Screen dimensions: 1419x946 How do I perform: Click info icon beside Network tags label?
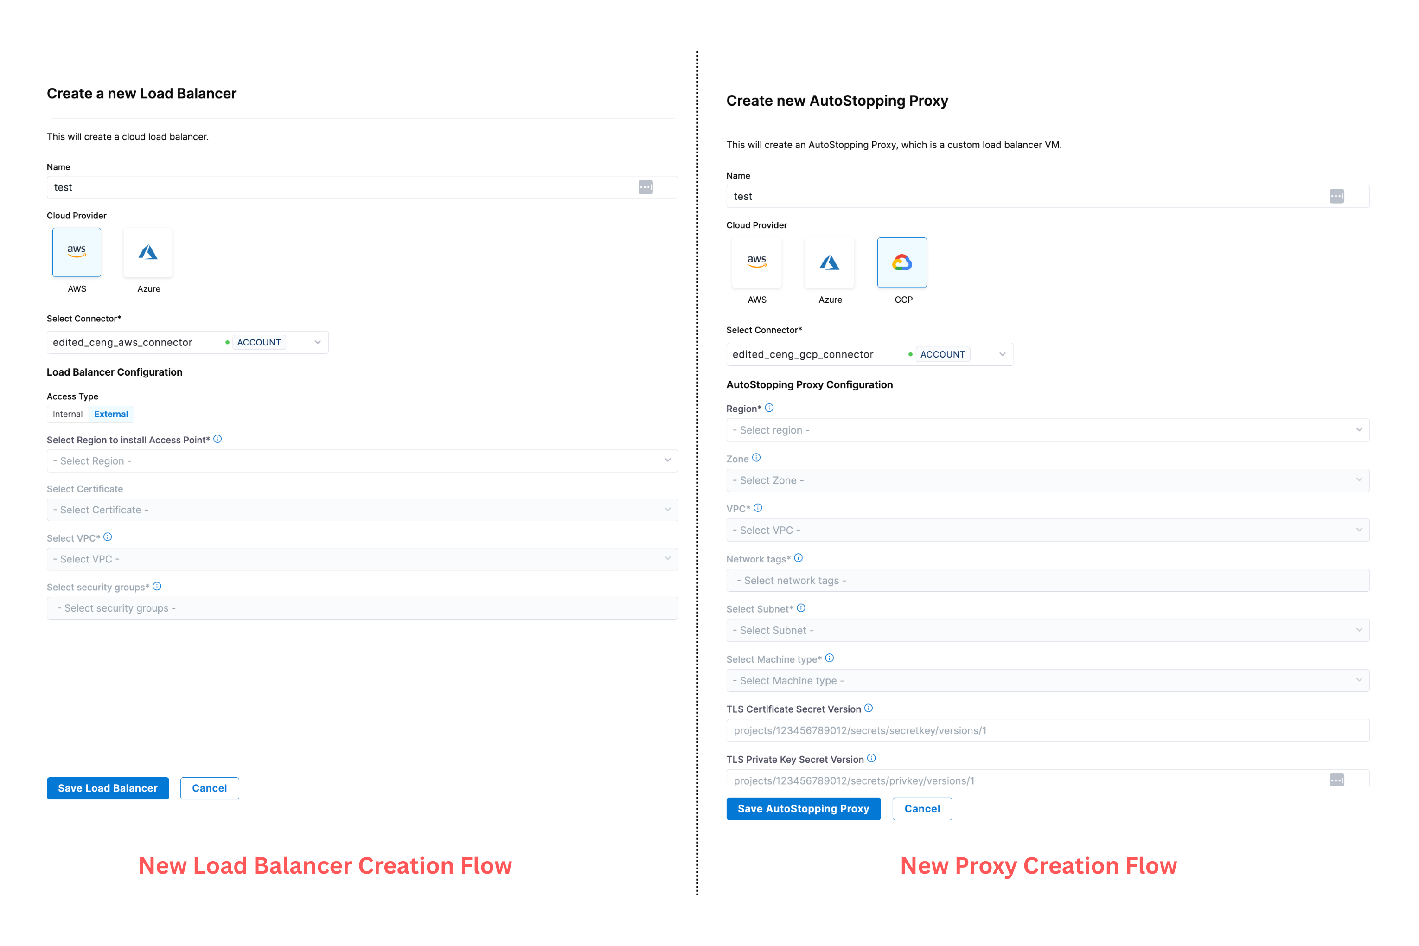click(x=798, y=558)
